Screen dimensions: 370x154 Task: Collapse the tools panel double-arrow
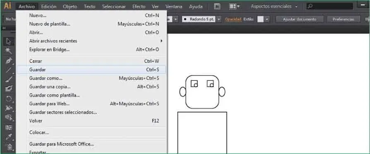click(4, 28)
